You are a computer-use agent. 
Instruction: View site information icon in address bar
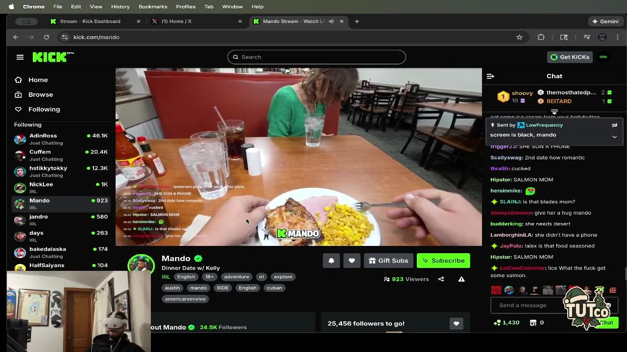pos(64,37)
